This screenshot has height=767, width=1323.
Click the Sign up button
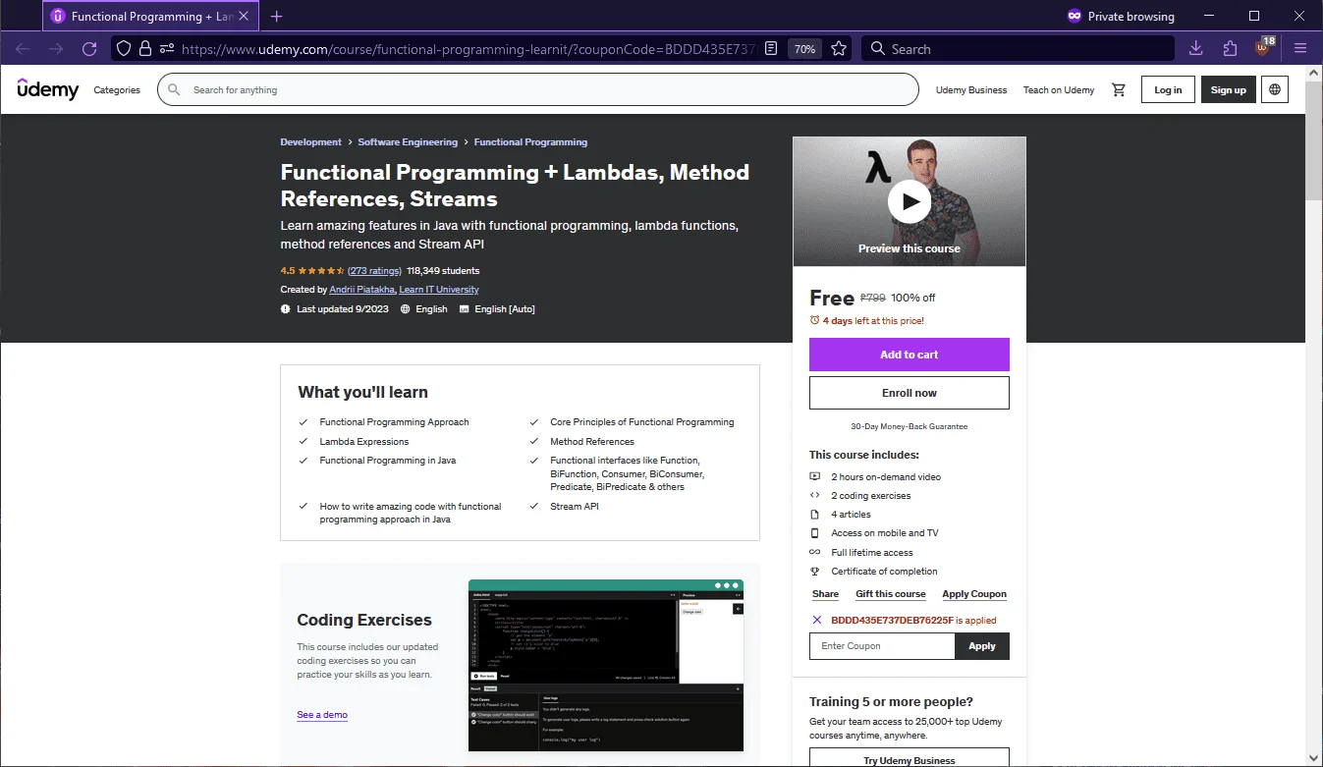pyautogui.click(x=1228, y=89)
